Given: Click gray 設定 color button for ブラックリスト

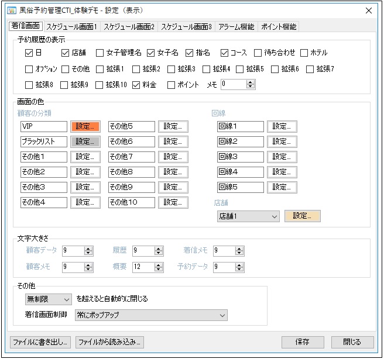Looking at the screenshot, I should coord(85,141).
